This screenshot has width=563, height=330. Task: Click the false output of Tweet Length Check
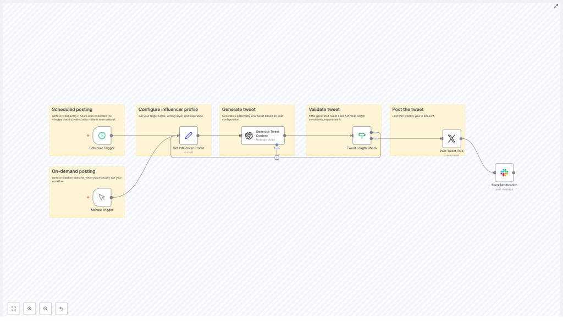[x=372, y=138]
